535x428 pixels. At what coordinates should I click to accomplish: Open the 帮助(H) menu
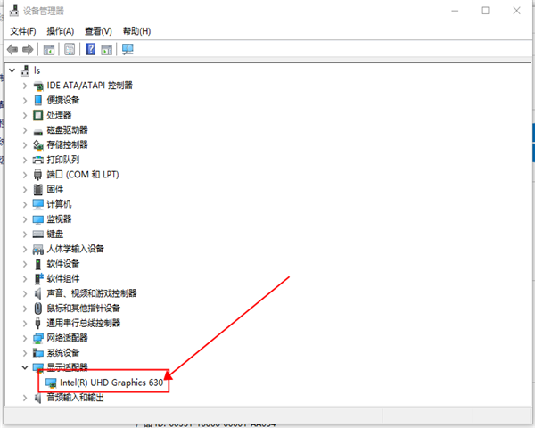136,31
